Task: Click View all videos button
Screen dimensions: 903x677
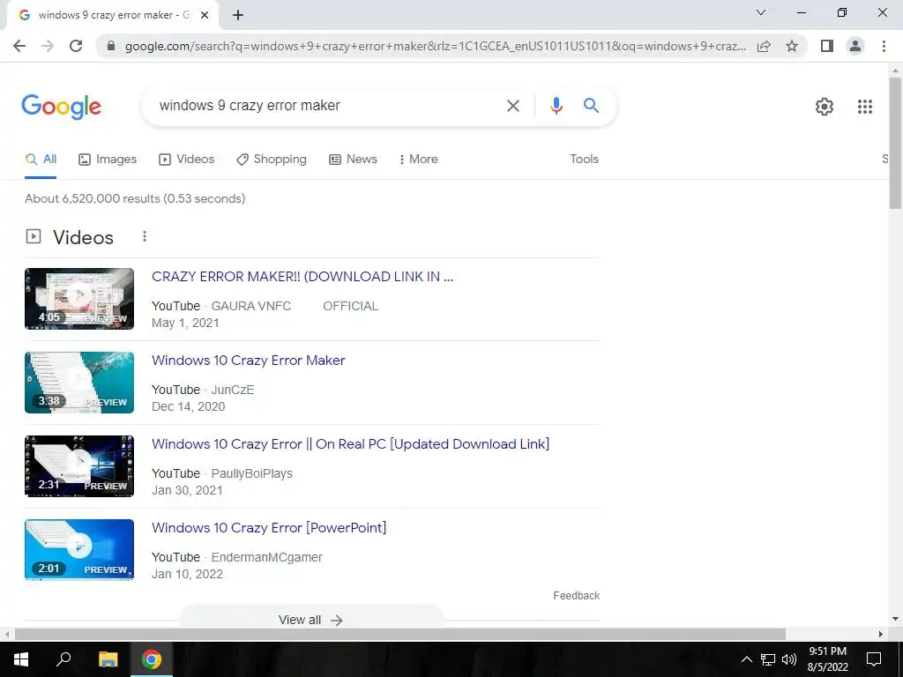Action: pyautogui.click(x=311, y=620)
